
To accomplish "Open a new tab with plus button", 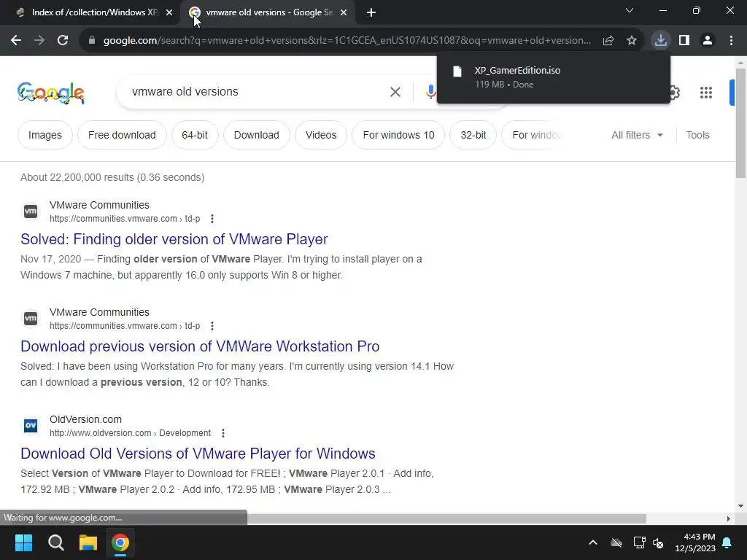I will coord(371,12).
